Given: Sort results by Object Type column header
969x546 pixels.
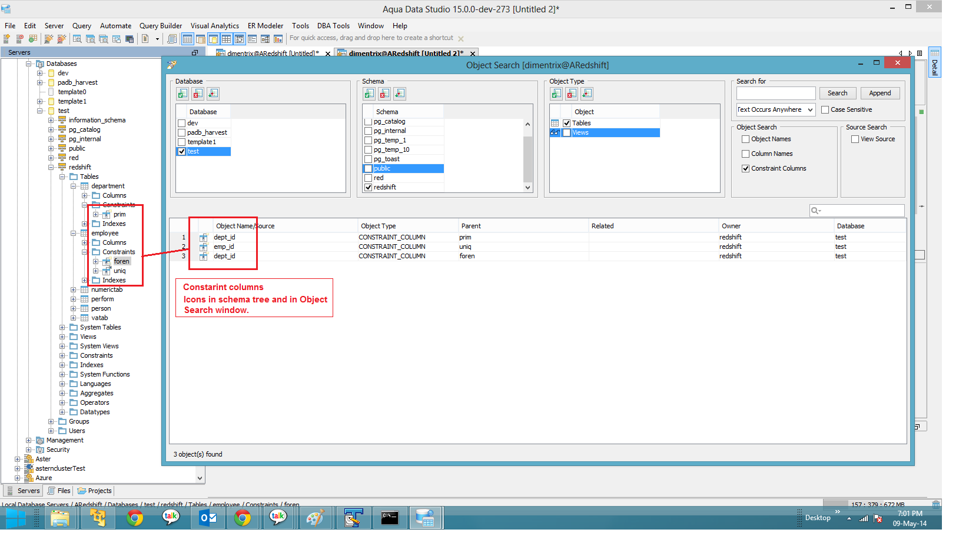Looking at the screenshot, I should pyautogui.click(x=408, y=226).
